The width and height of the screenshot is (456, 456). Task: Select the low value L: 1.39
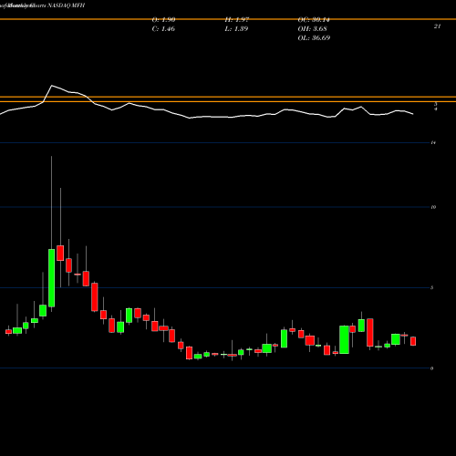(x=236, y=29)
